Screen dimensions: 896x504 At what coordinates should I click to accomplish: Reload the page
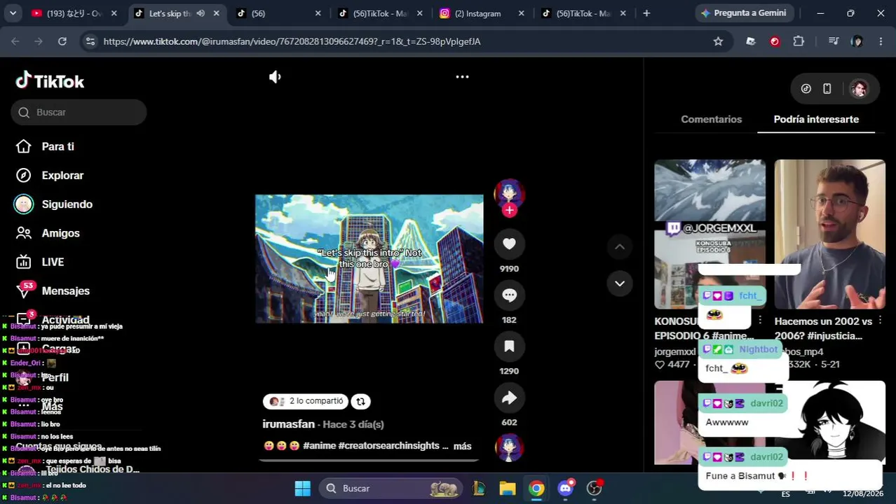tap(62, 41)
